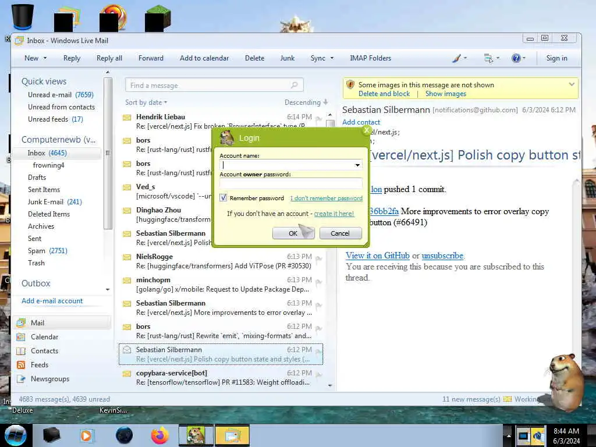Click Forward in the toolbar
The image size is (596, 447).
point(151,58)
